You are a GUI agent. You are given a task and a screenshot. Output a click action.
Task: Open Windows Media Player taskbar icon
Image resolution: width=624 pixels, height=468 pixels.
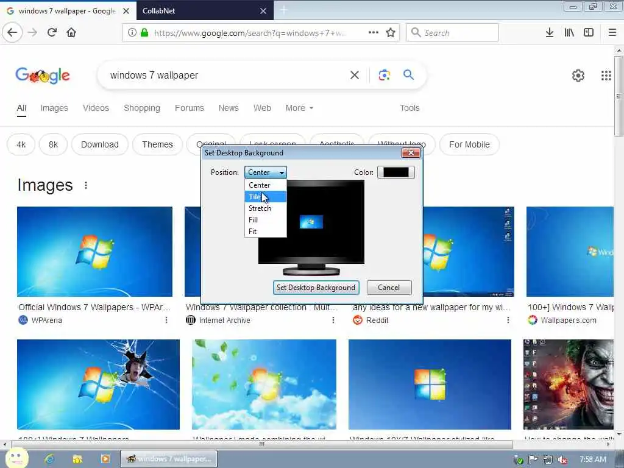105,459
